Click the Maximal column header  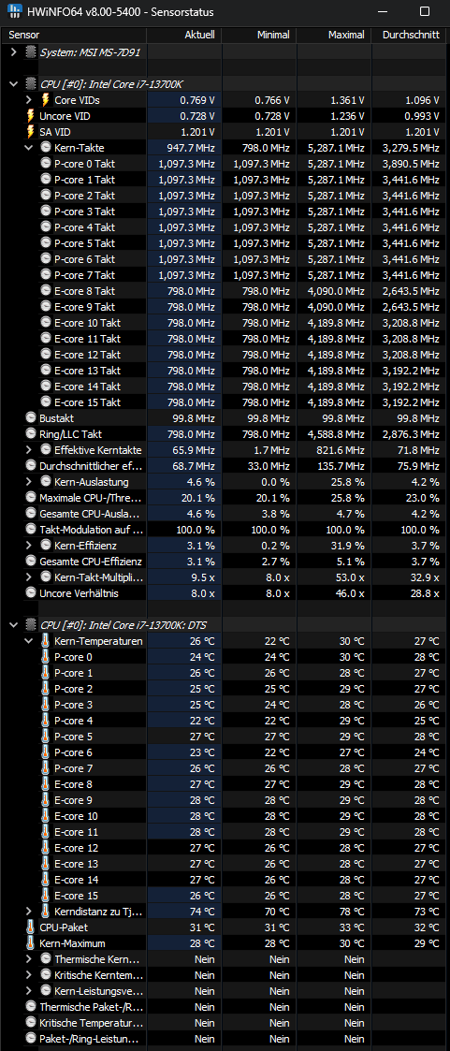point(334,35)
